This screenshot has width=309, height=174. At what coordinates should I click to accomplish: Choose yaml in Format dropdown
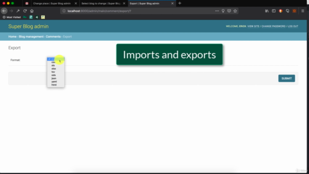(x=56, y=82)
